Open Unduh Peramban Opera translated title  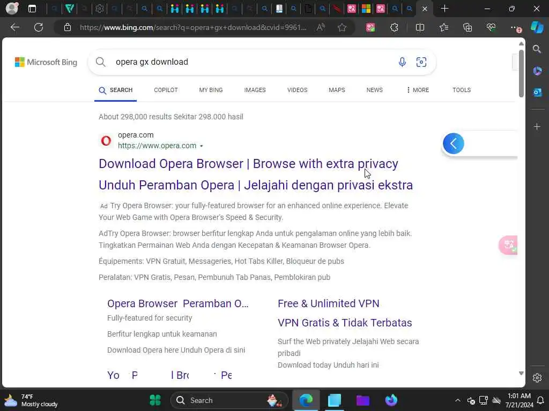click(x=256, y=185)
